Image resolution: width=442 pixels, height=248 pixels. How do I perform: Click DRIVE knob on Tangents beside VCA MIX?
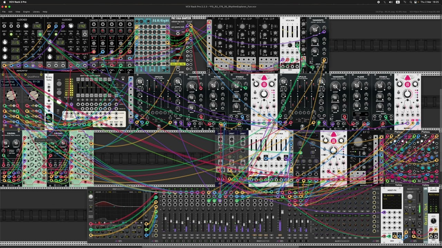tap(315, 52)
